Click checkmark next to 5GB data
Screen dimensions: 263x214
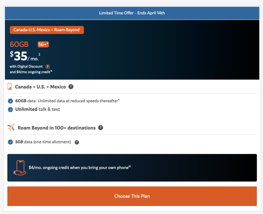click(10, 142)
